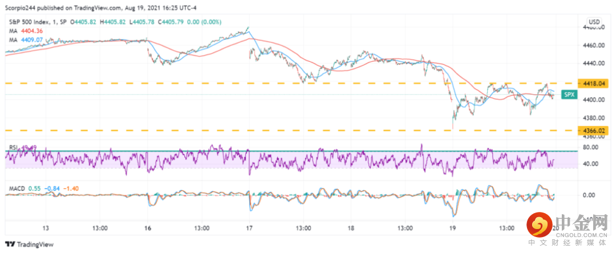This screenshot has height=253, width=616.
Task: Click the RSI 80.00 scale level
Action: 591,147
